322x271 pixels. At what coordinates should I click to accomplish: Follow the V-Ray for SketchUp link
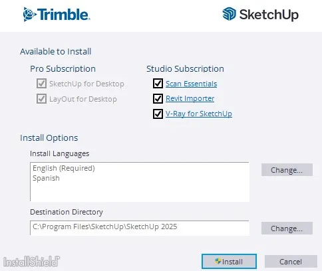199,114
